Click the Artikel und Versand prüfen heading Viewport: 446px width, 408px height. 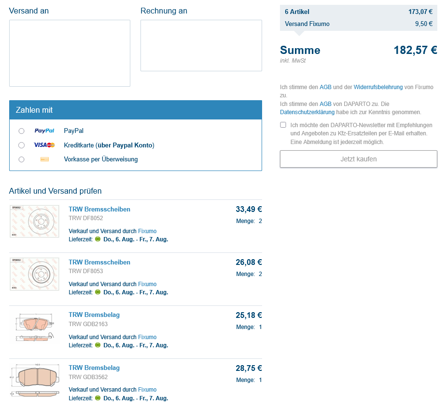[x=55, y=191]
